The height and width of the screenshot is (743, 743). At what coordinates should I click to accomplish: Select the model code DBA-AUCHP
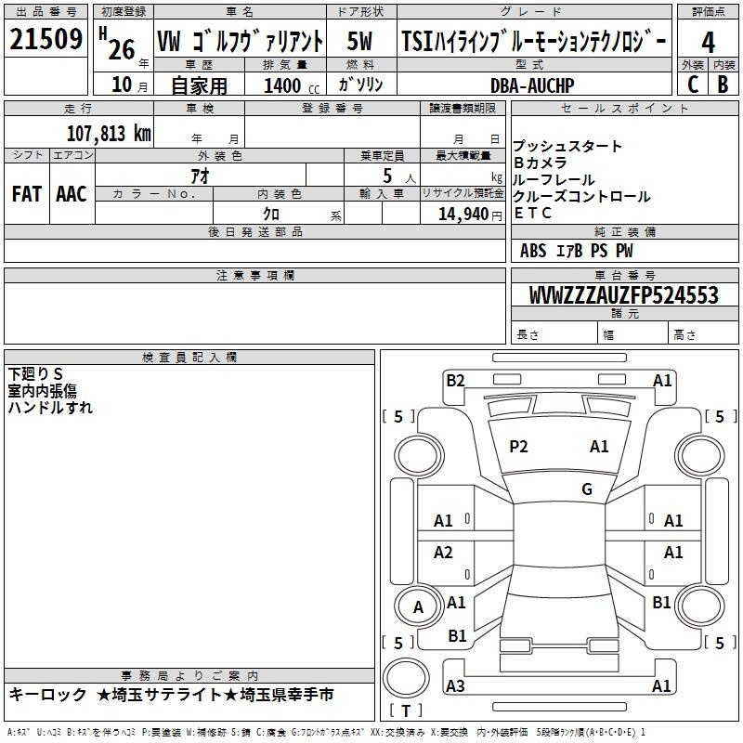point(532,85)
